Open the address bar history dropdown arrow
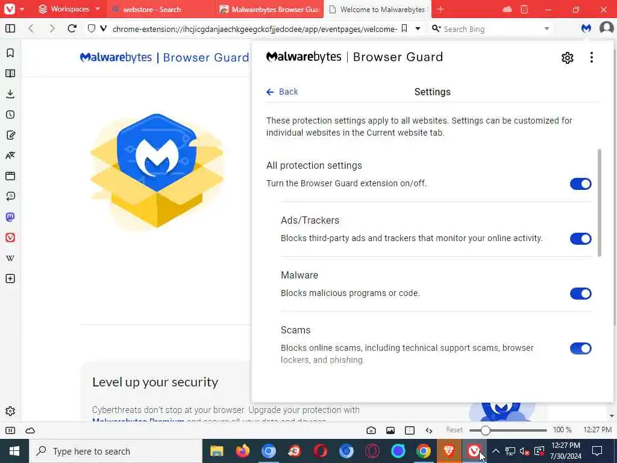 [418, 28]
